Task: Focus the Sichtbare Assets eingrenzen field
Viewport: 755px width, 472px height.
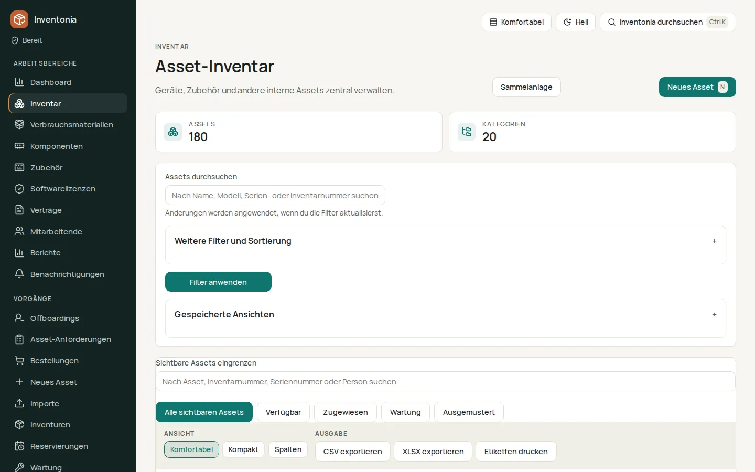Action: pos(446,381)
